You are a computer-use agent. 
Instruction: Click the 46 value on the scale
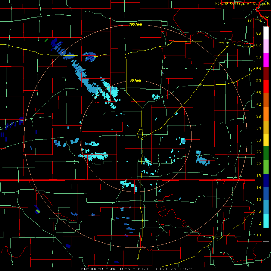pos(259,93)
